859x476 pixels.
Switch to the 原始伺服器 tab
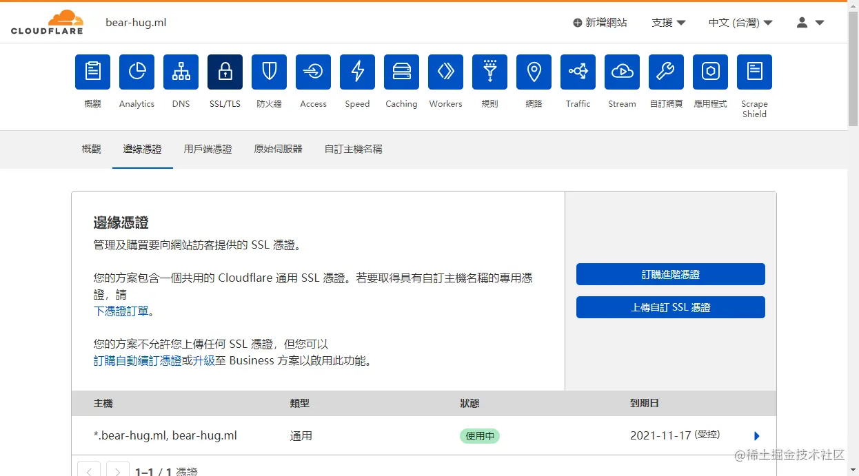point(279,149)
